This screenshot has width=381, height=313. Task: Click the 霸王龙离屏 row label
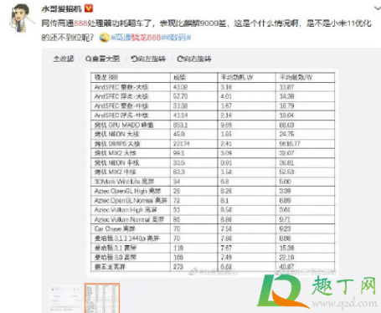click(110, 267)
